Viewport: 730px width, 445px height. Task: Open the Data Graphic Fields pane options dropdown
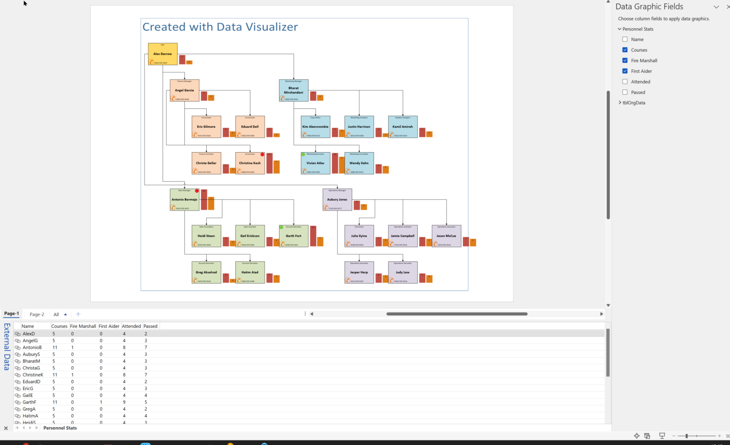tap(716, 7)
